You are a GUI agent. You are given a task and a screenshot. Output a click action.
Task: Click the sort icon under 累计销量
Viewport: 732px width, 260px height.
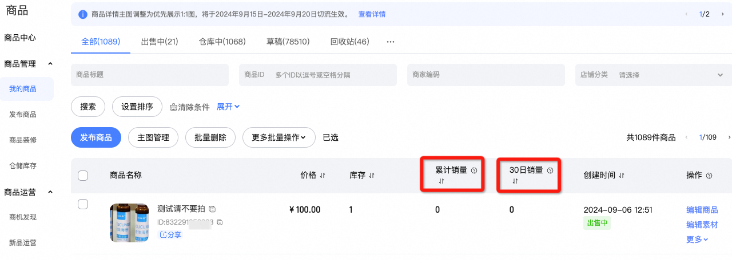click(x=441, y=181)
